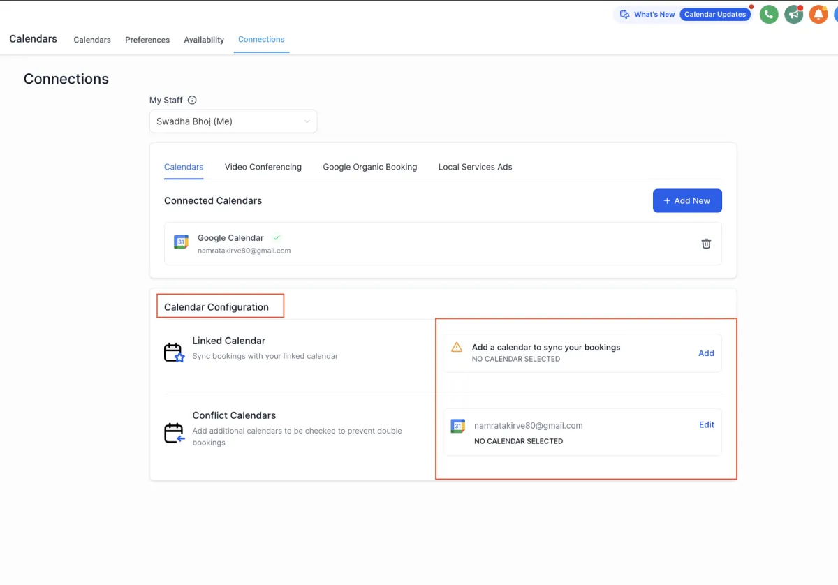Go to the Preferences menu tab

[x=147, y=40]
